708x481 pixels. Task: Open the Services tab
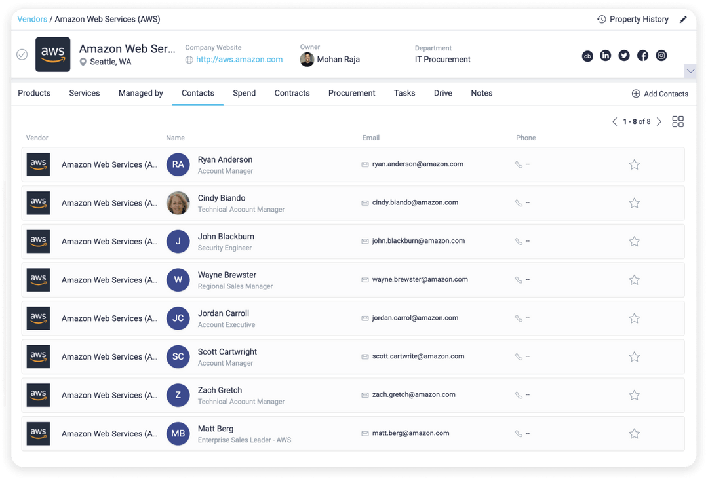(85, 94)
